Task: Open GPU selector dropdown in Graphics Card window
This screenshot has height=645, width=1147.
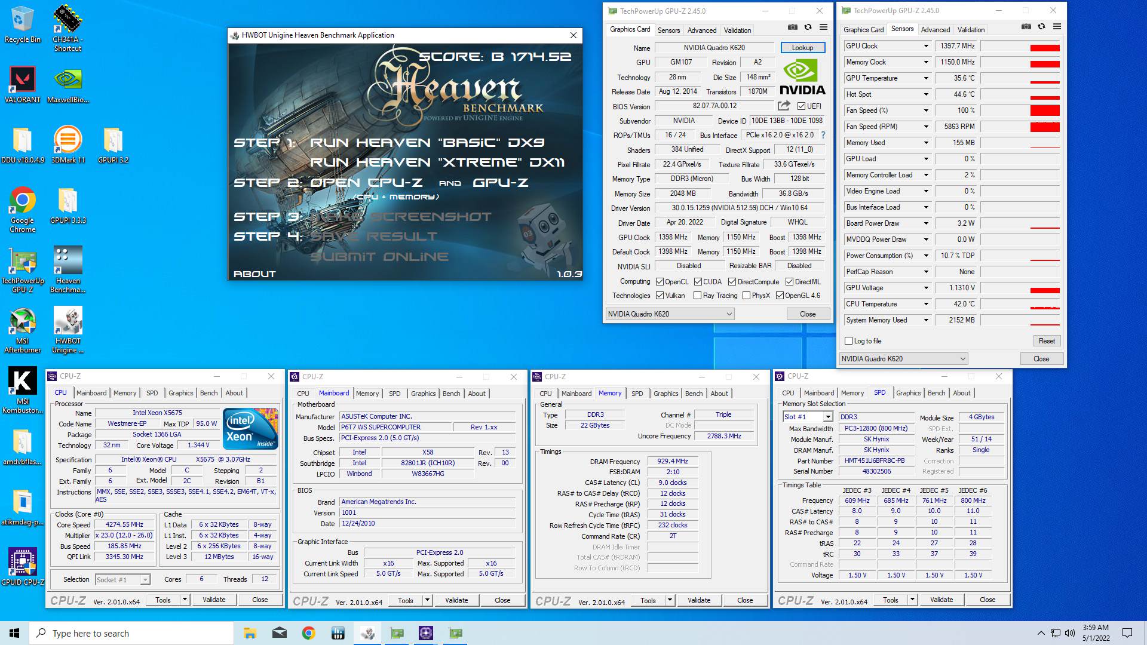Action: click(670, 314)
